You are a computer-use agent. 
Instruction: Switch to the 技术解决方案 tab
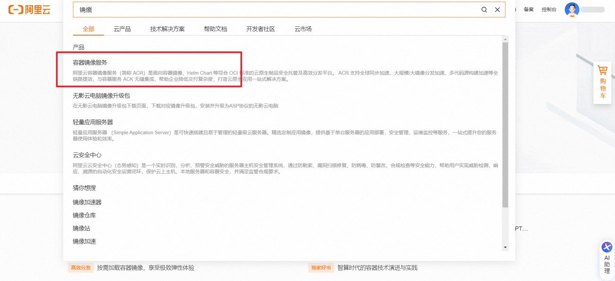click(167, 29)
